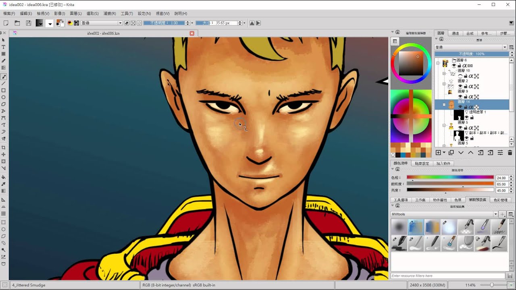Select the Line tool
Image resolution: width=516 pixels, height=290 pixels.
[4, 83]
